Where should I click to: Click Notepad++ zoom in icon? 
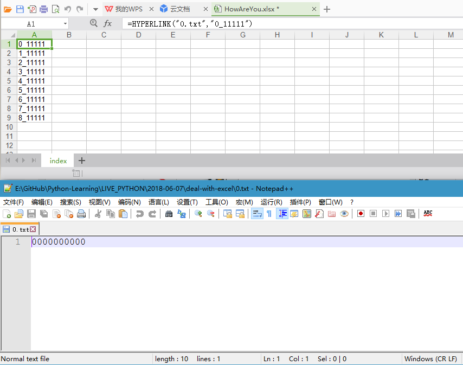click(x=198, y=214)
